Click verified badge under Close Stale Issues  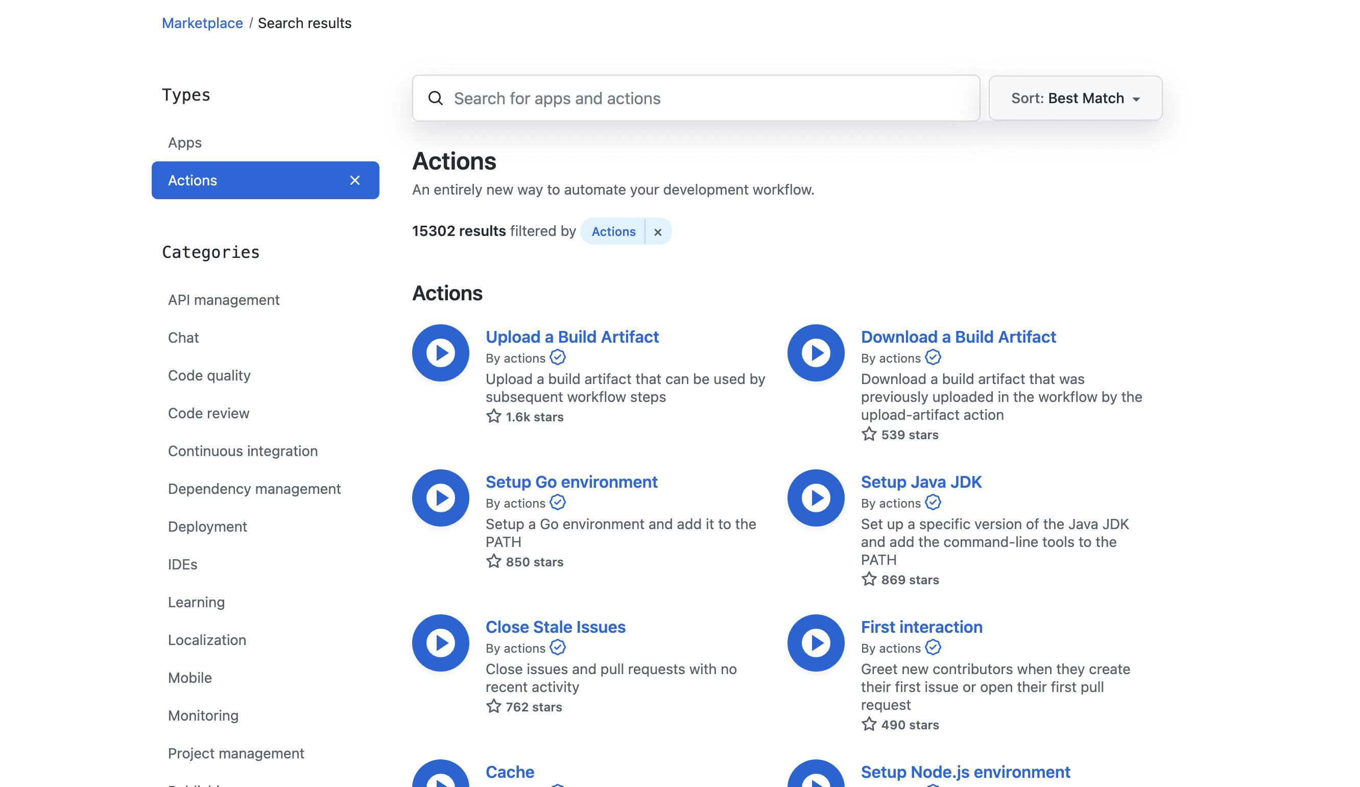(x=558, y=647)
